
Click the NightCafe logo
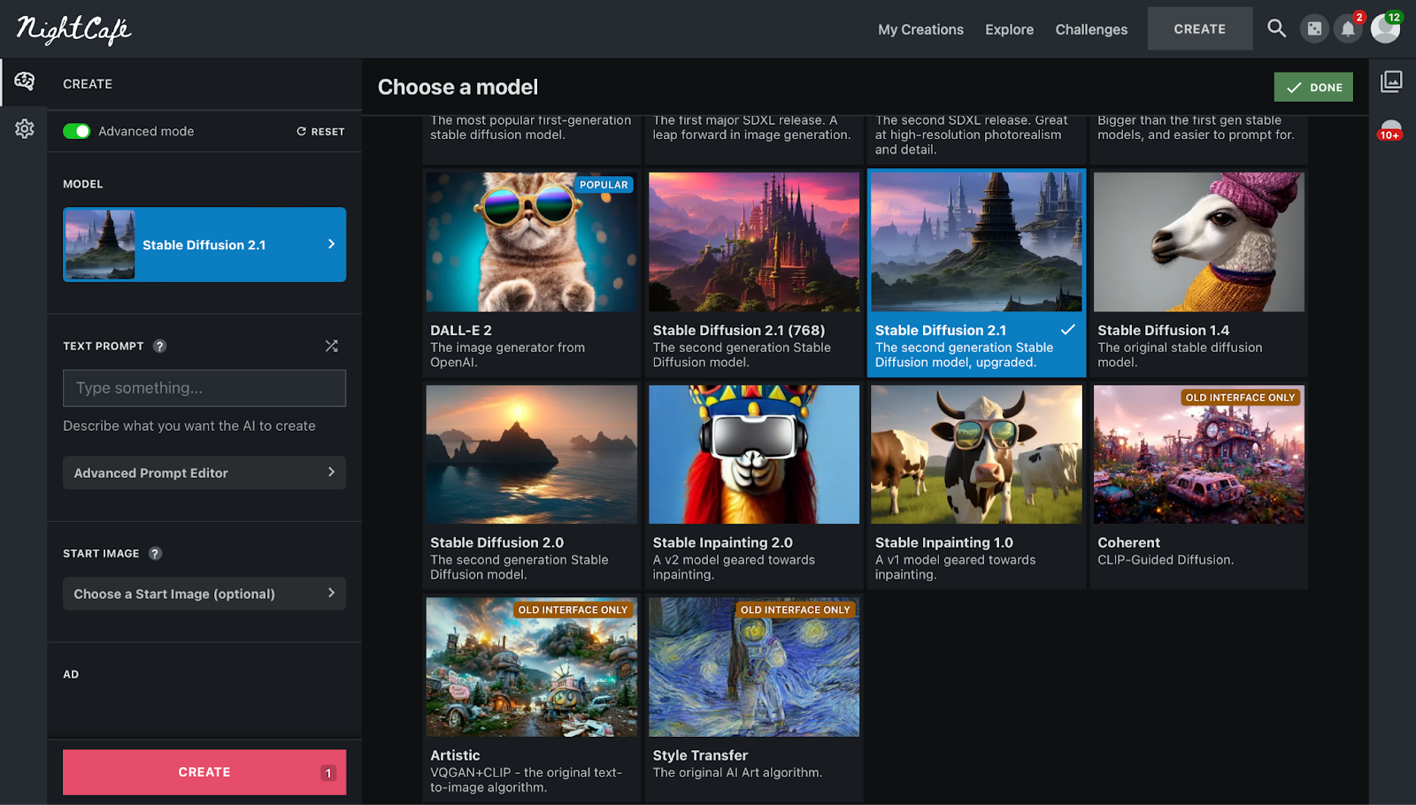[x=73, y=29]
